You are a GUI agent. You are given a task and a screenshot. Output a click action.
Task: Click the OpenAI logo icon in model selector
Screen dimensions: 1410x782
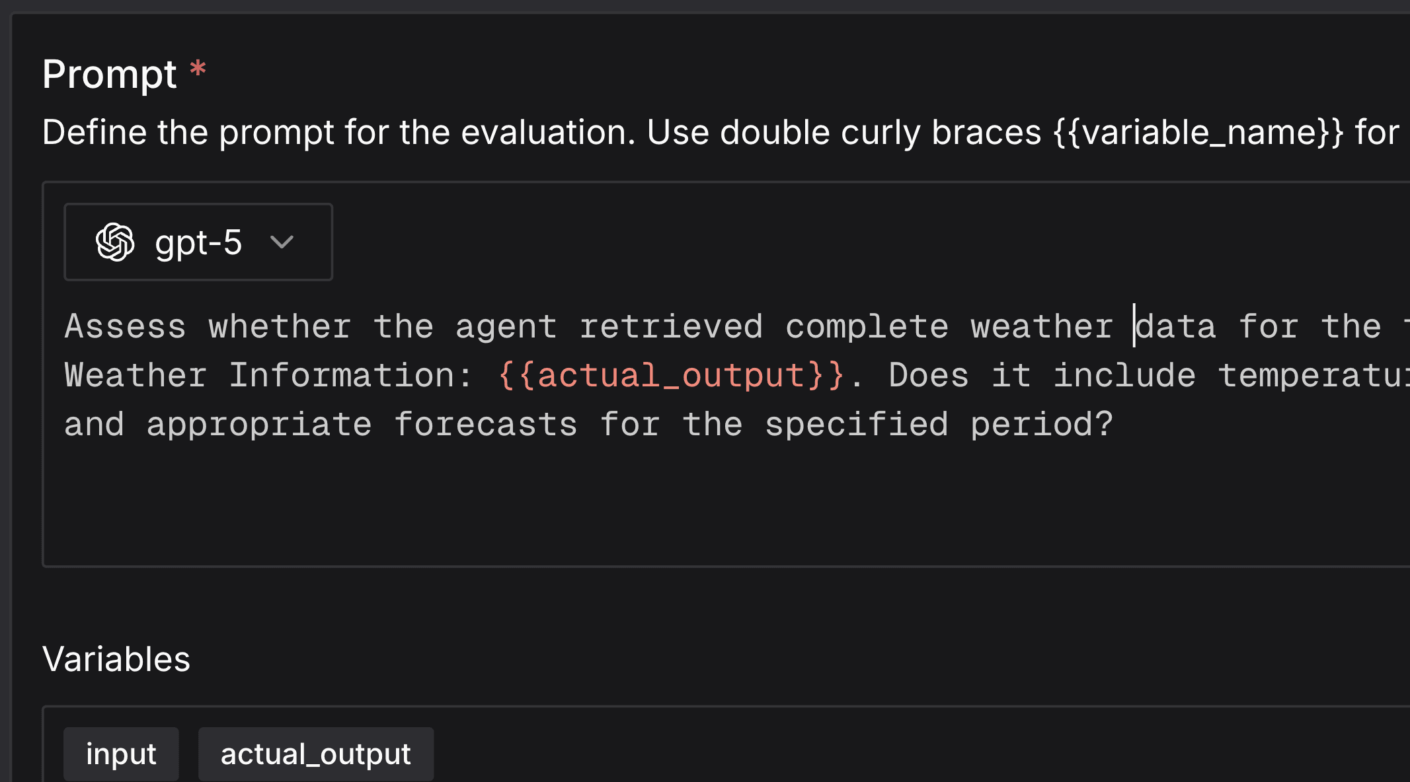click(115, 242)
